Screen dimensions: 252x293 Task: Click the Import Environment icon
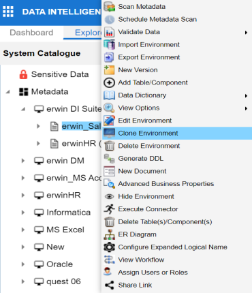click(x=110, y=44)
